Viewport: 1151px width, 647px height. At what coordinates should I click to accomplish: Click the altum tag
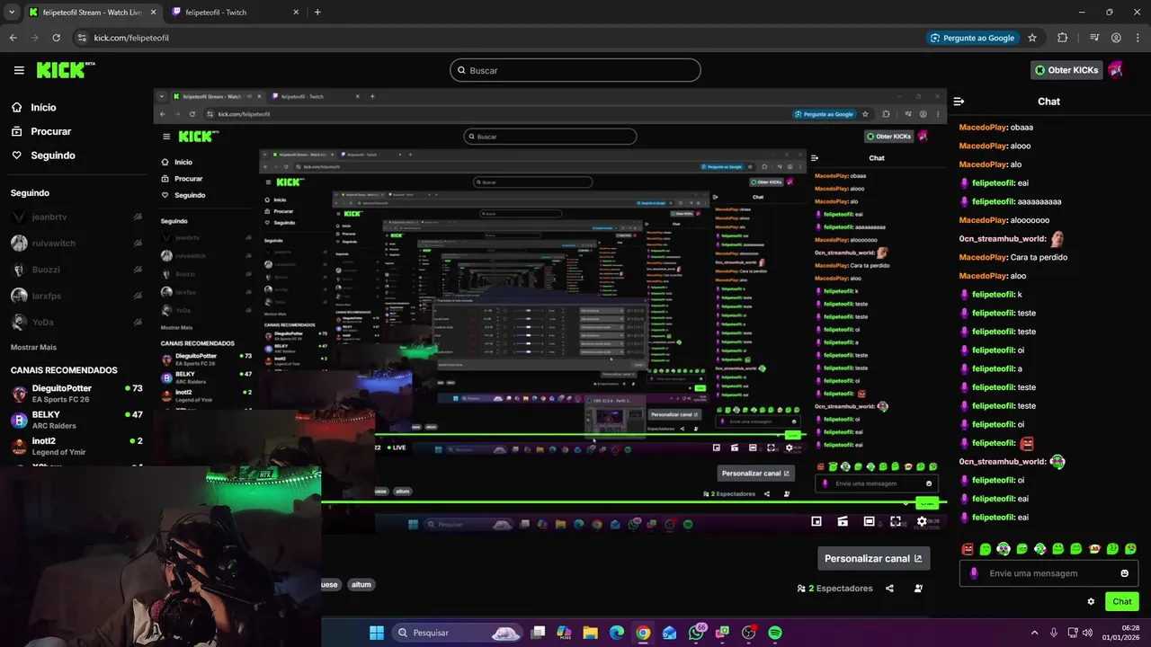pyautogui.click(x=361, y=584)
